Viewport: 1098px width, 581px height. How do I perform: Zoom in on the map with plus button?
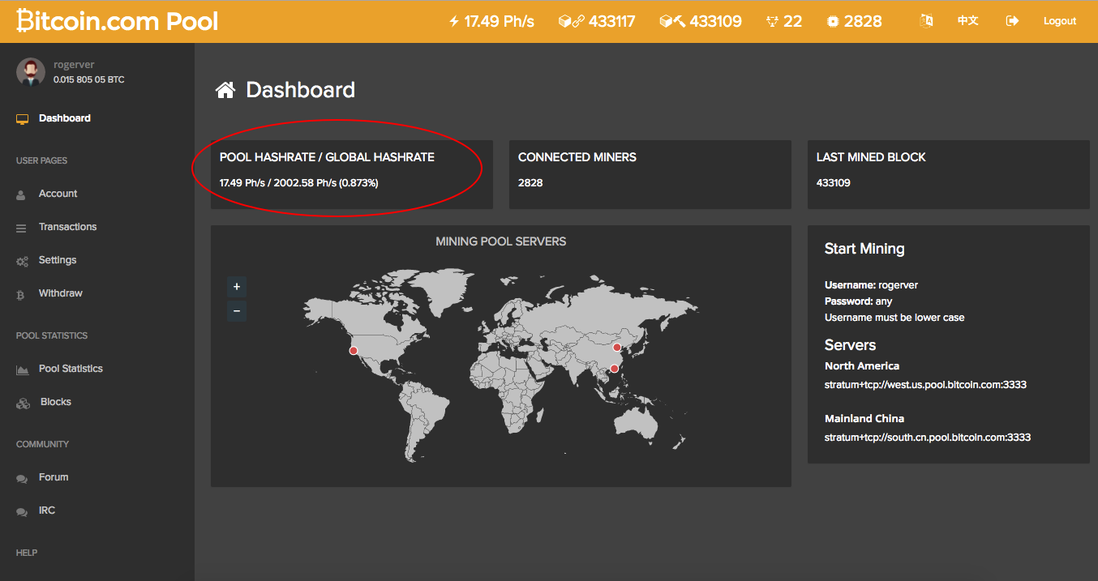237,287
